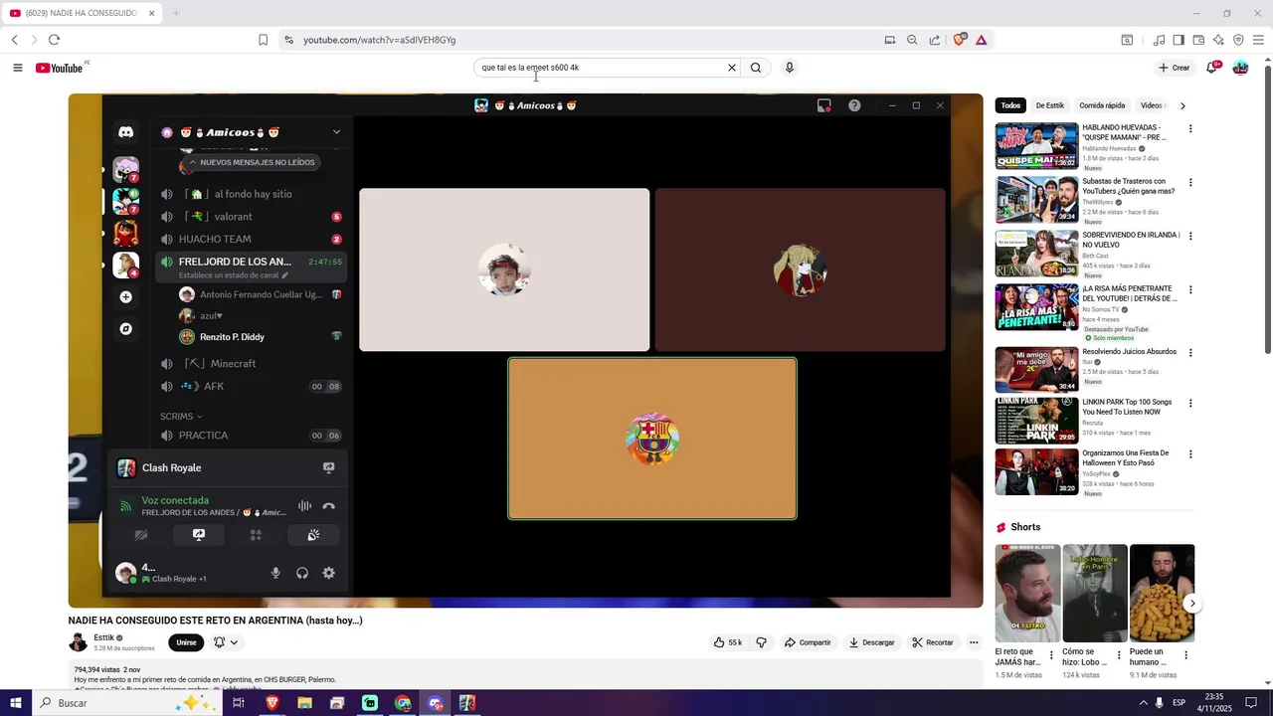Click Discord help question mark icon

pyautogui.click(x=854, y=105)
